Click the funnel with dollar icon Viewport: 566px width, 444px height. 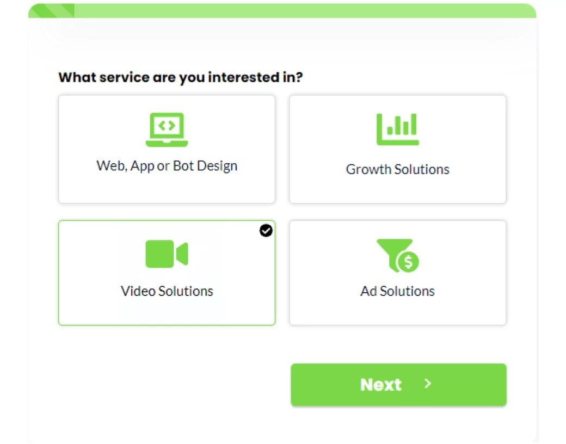coord(397,255)
